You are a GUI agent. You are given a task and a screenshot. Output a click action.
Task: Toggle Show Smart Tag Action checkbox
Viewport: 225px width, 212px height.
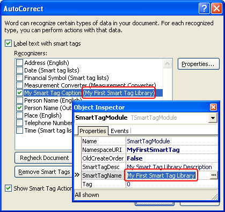(x=8, y=188)
